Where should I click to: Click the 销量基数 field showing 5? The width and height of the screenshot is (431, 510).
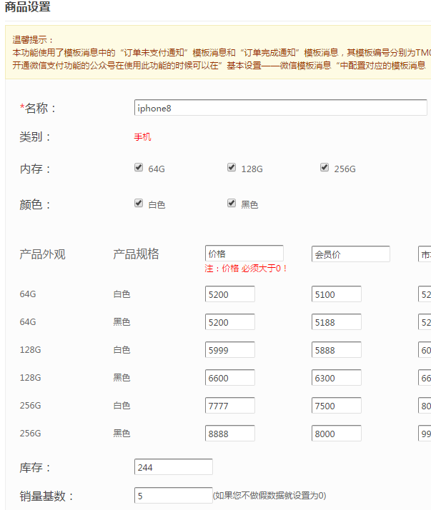pyautogui.click(x=173, y=495)
